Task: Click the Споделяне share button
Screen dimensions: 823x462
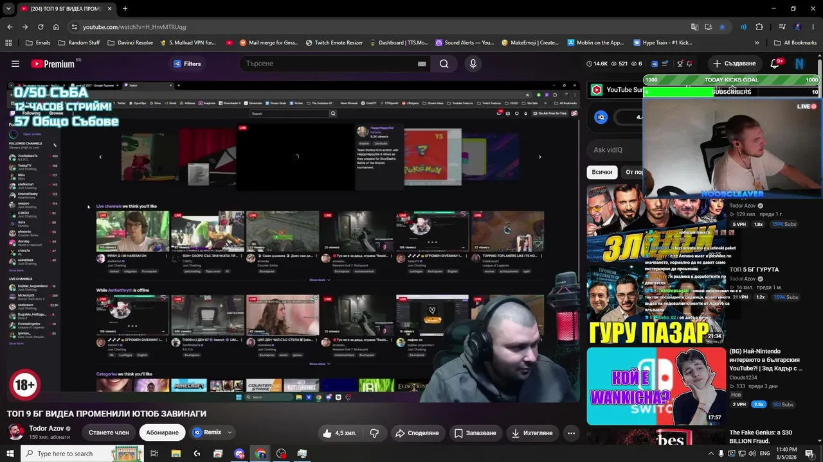Action: (x=417, y=433)
